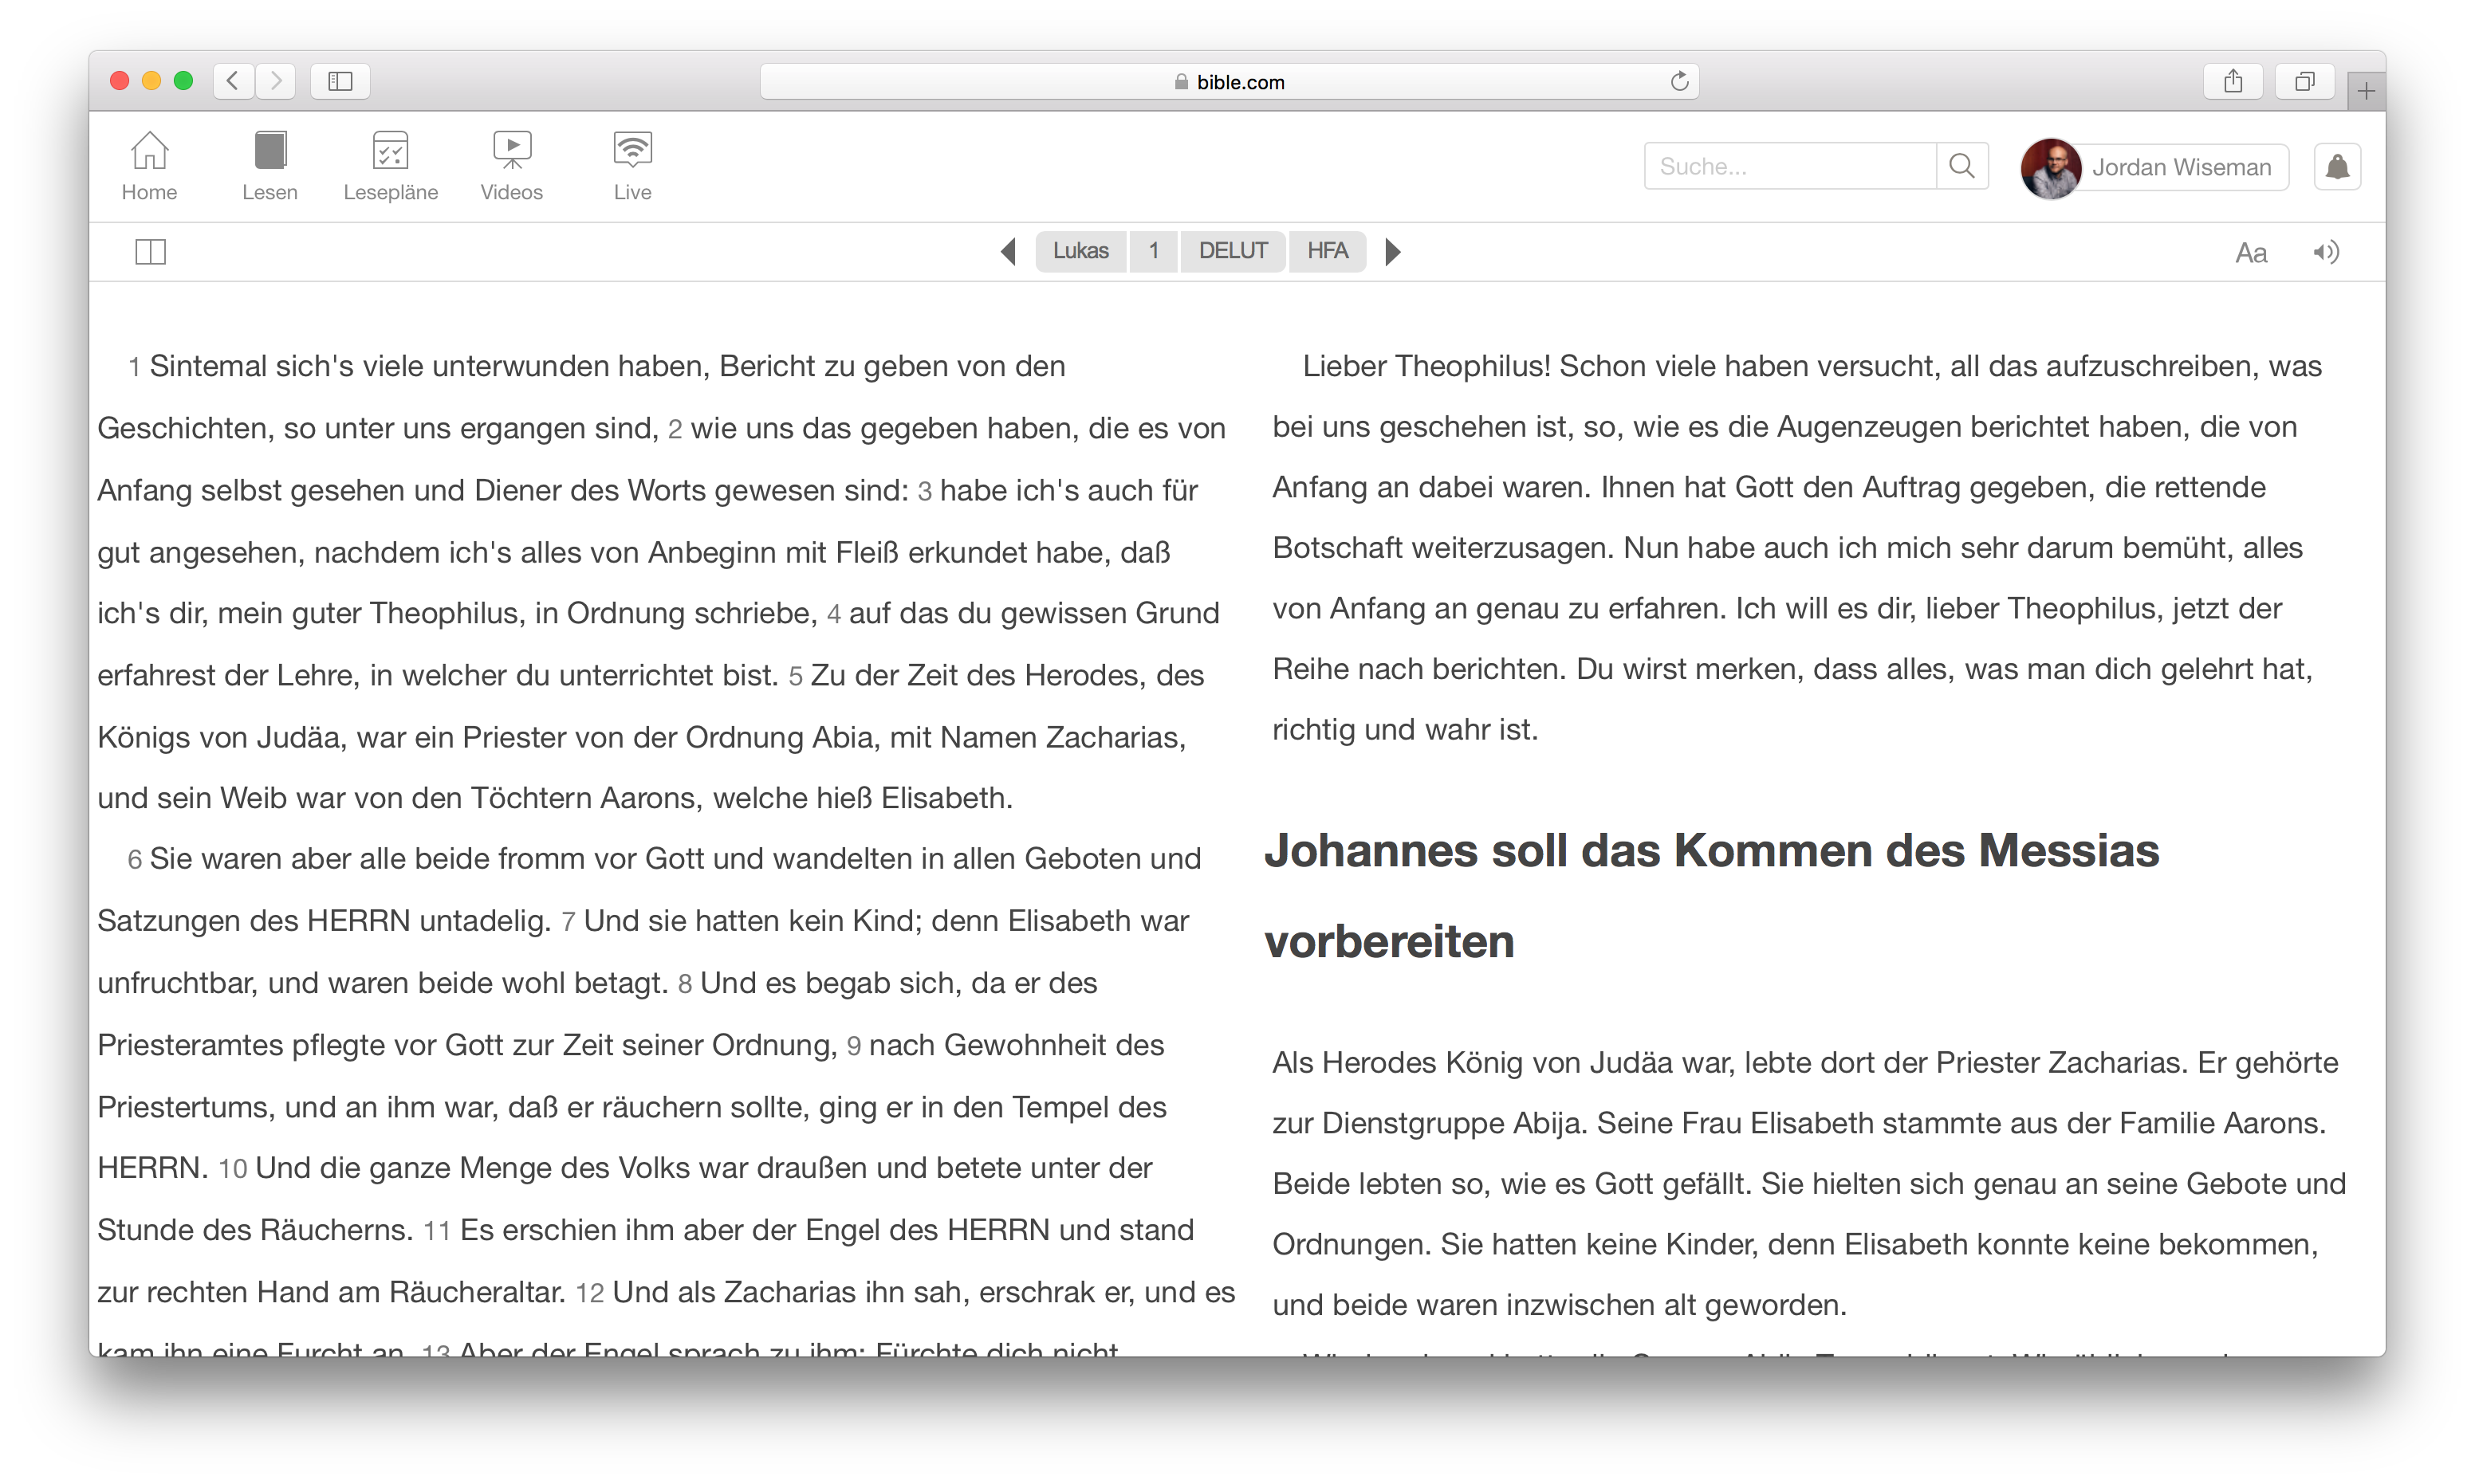This screenshot has height=1484, width=2475.
Task: Open the Home page icon
Action: click(x=149, y=152)
